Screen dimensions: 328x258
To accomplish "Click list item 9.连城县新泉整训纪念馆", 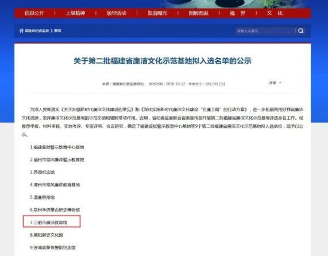I will click(53, 247).
